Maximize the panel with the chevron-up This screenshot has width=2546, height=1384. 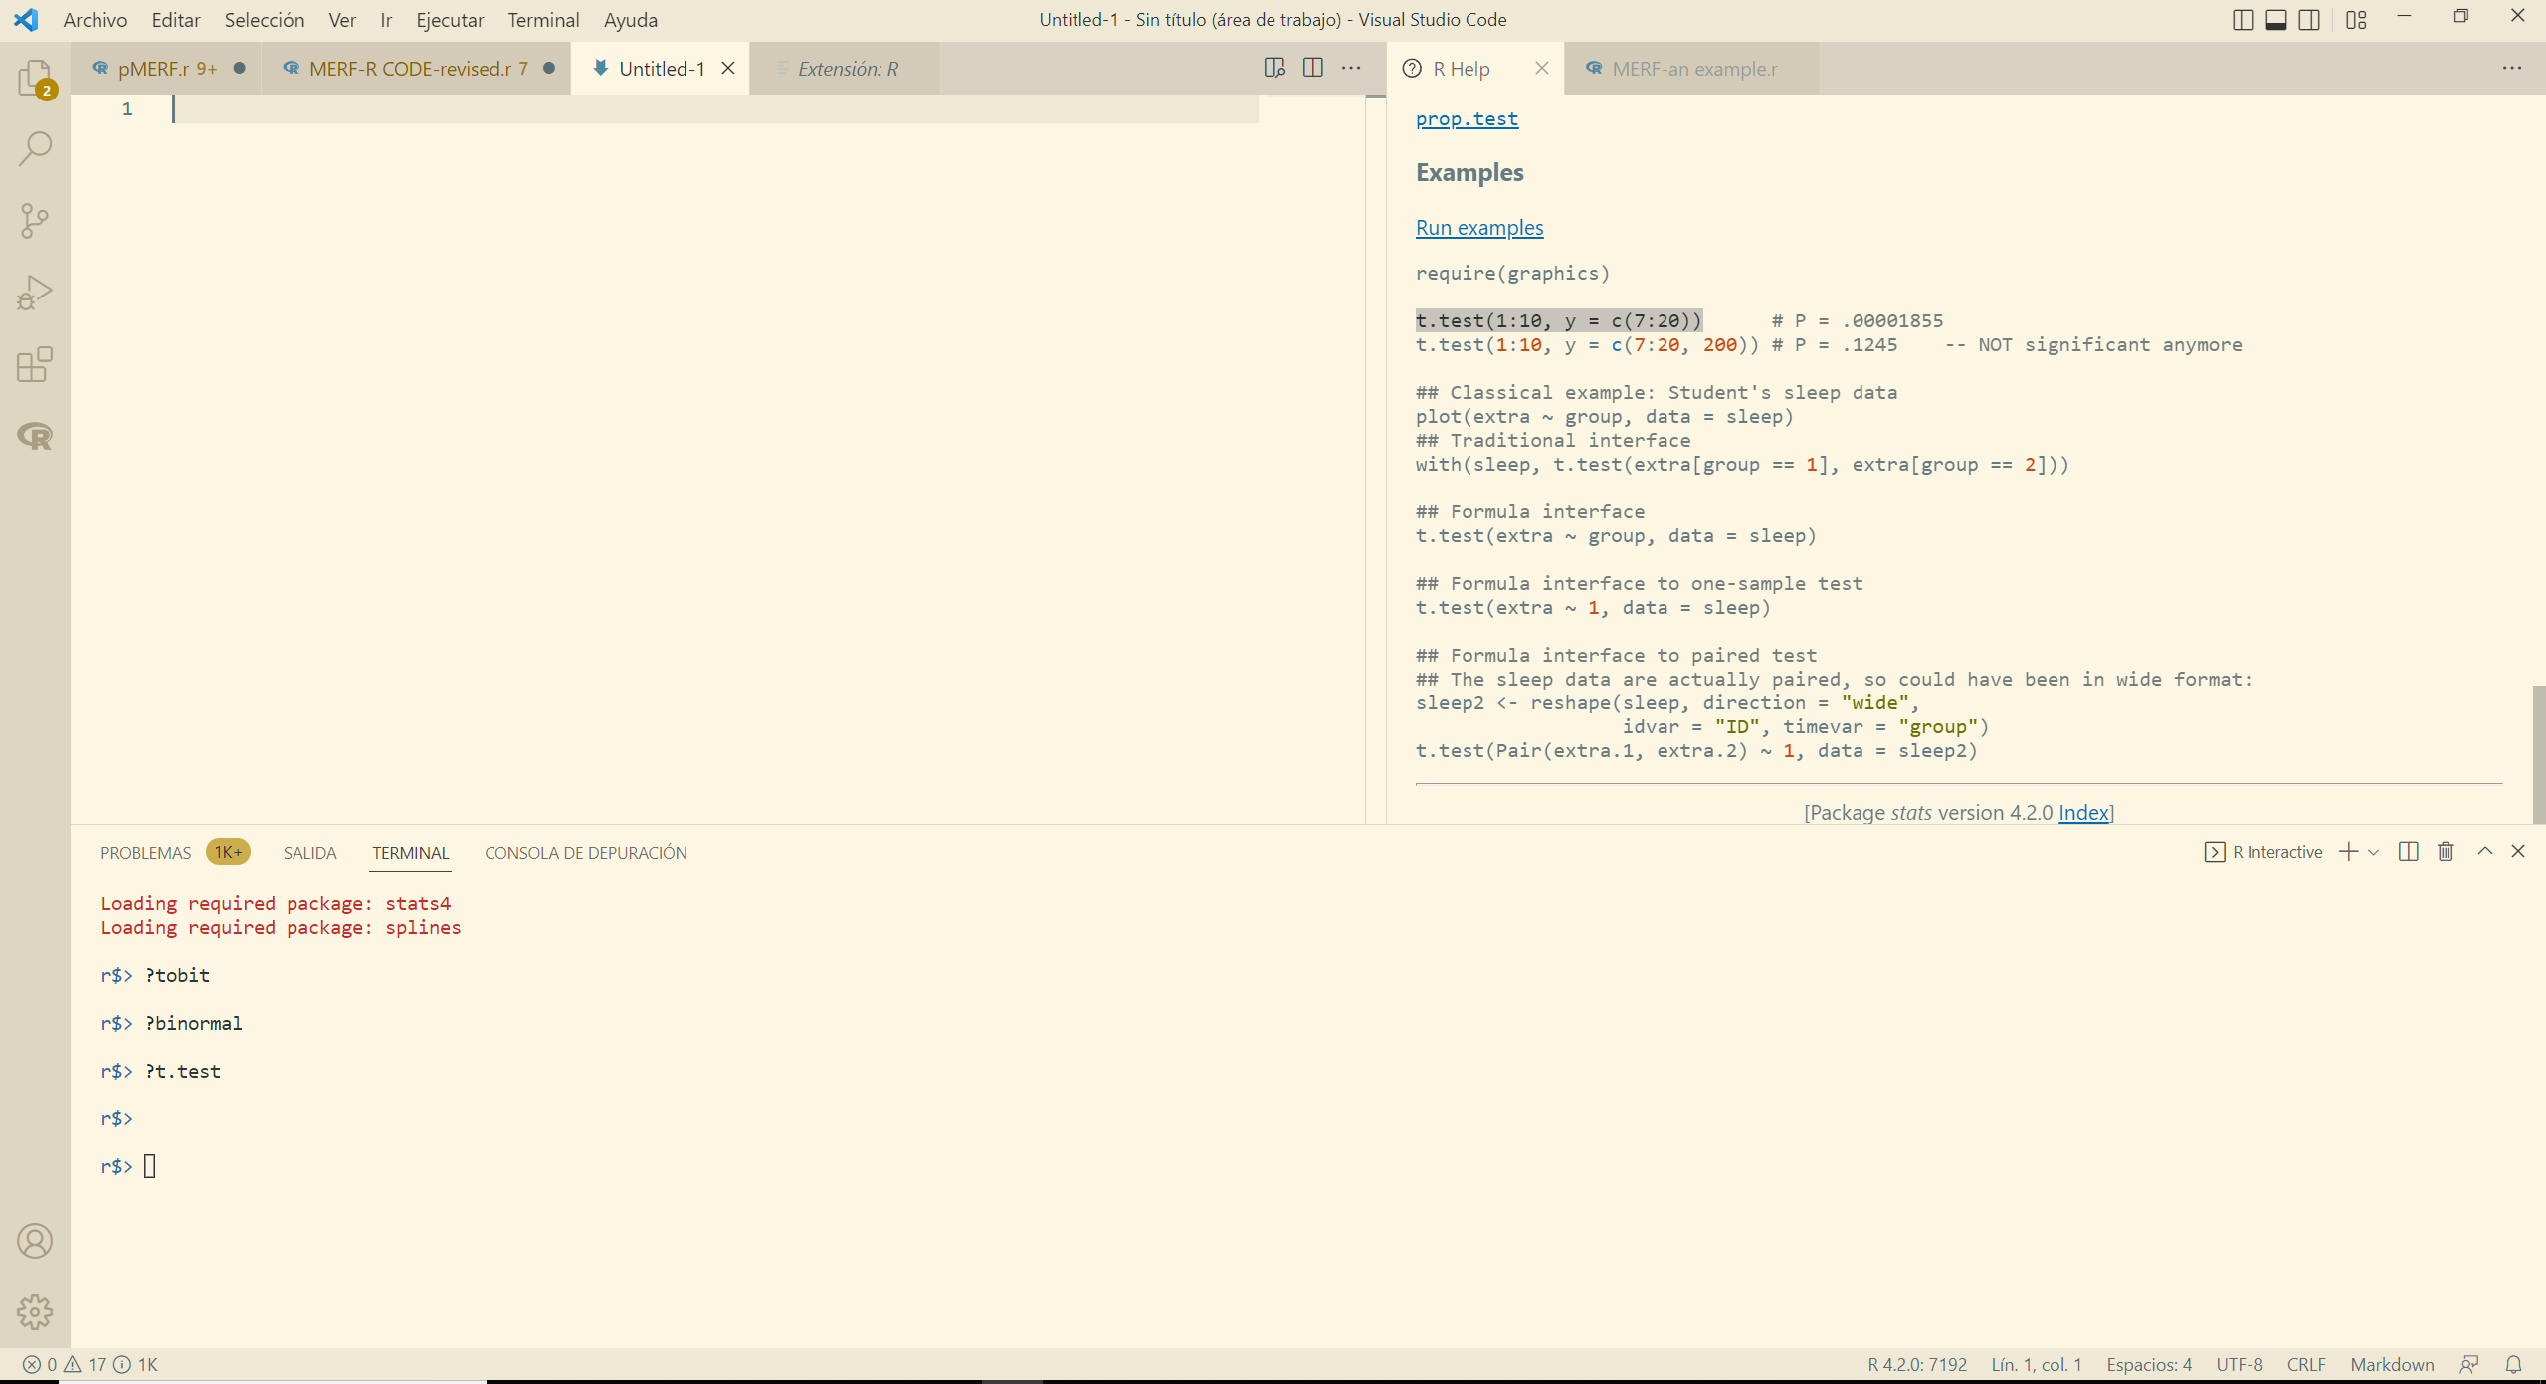point(2484,852)
